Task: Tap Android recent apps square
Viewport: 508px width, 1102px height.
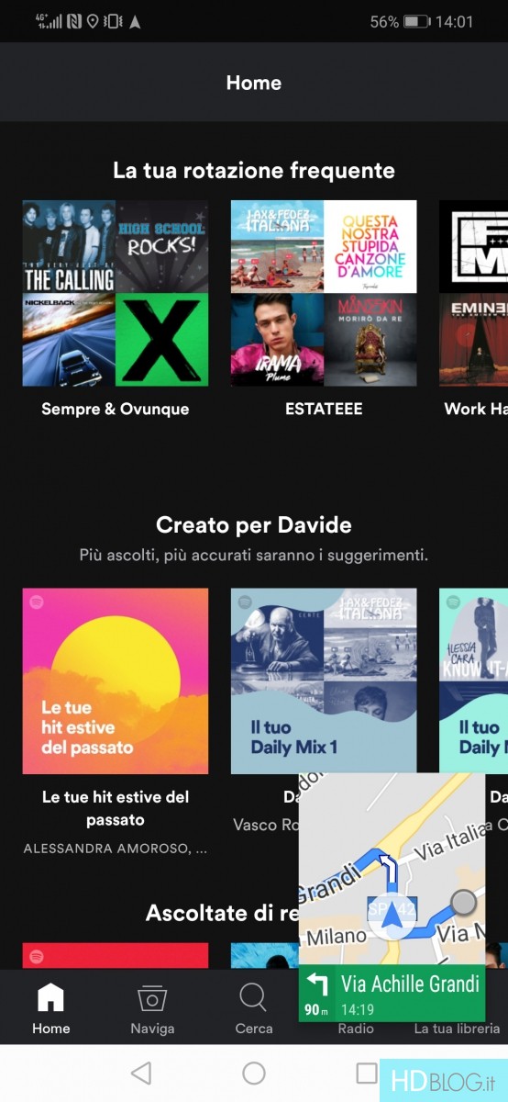Action: click(x=367, y=1073)
